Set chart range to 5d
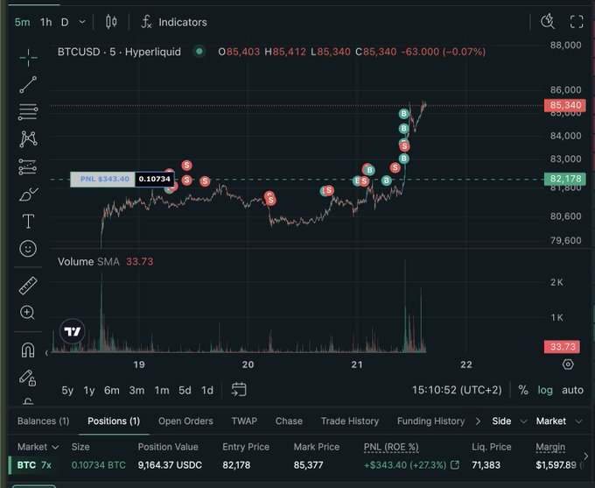This screenshot has height=488, width=595. pos(185,391)
